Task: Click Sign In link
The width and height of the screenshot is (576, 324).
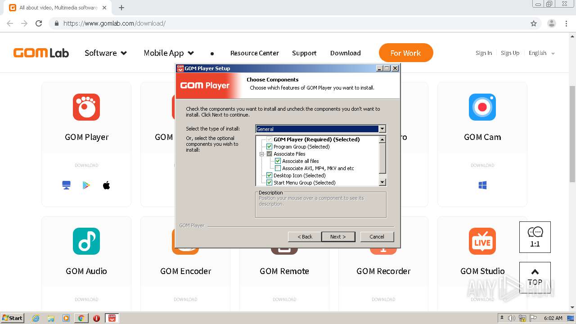Action: (484, 53)
